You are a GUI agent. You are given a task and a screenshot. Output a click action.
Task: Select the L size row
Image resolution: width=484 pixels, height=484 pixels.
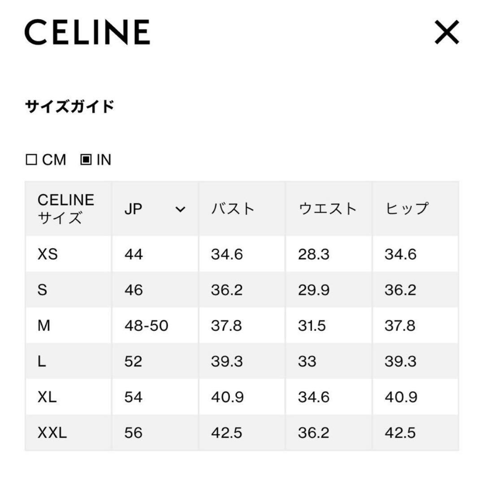[43, 361]
